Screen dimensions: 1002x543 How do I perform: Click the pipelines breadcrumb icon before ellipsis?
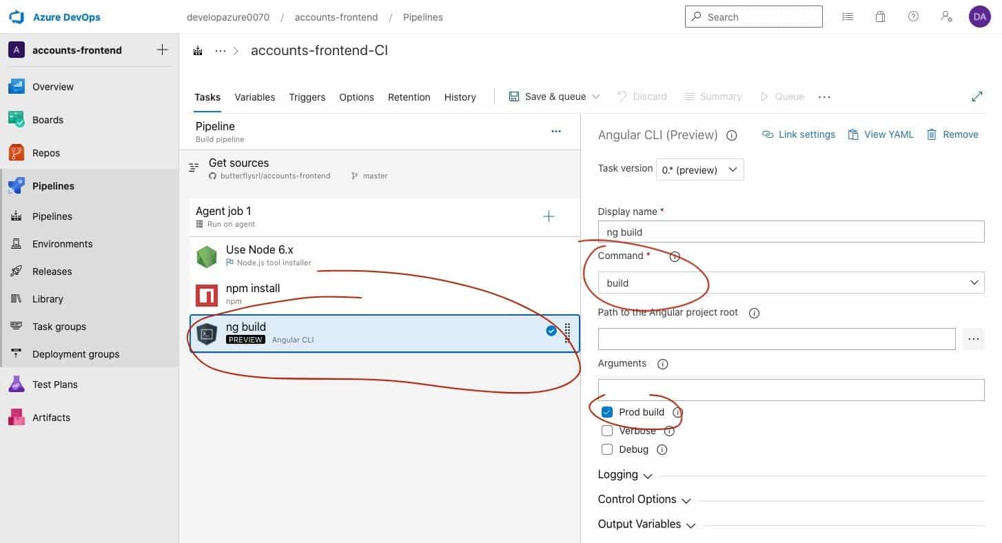[198, 51]
